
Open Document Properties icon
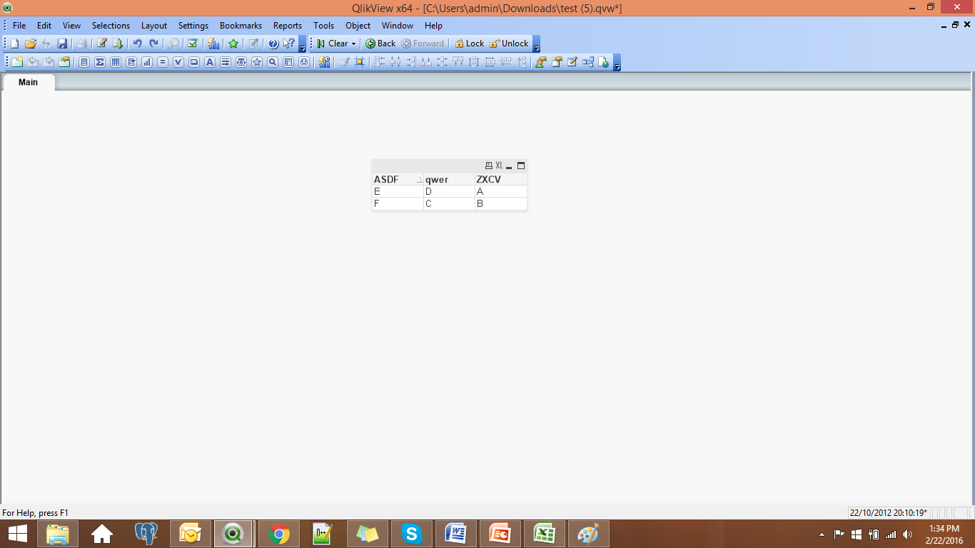[x=557, y=62]
